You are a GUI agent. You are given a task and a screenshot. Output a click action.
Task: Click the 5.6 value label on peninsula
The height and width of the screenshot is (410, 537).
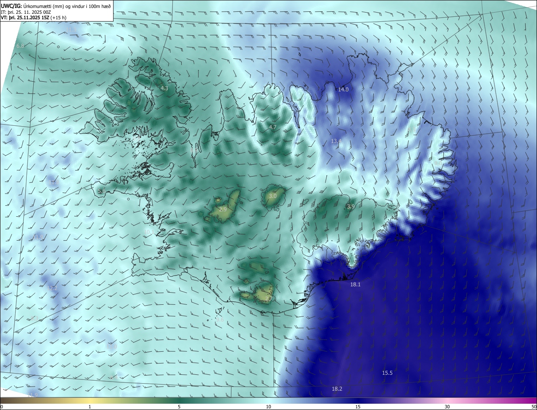(x=102, y=191)
